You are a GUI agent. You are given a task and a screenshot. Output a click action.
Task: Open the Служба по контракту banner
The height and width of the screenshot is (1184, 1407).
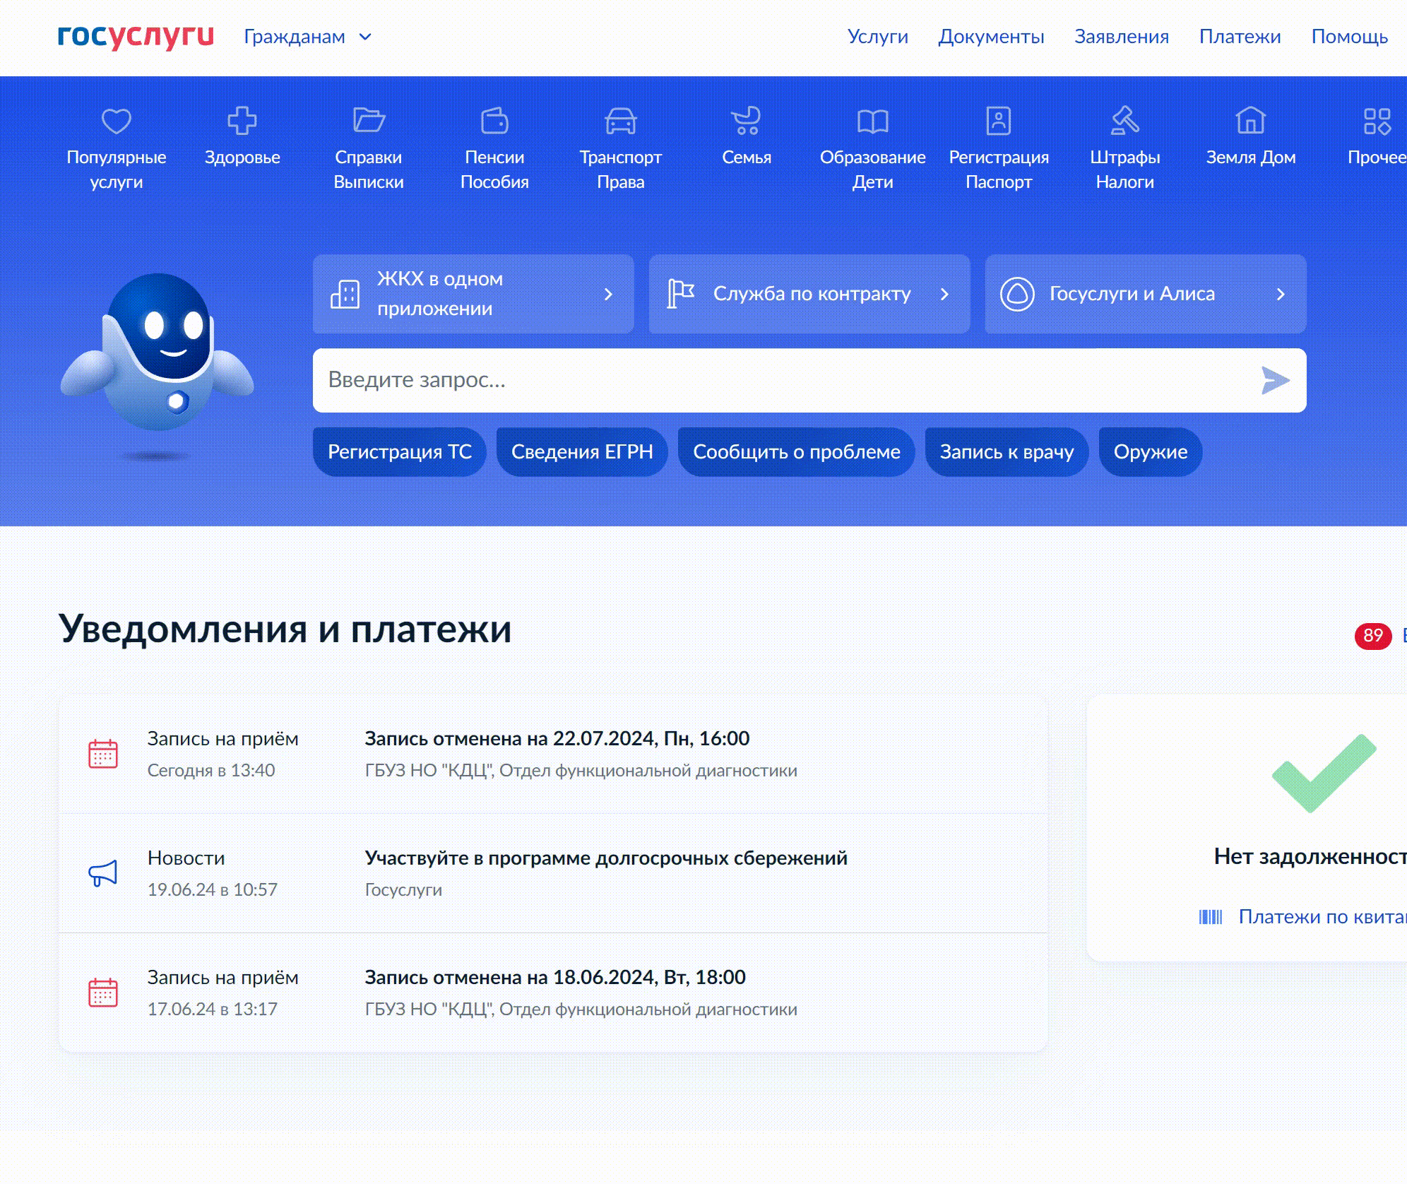[809, 294]
